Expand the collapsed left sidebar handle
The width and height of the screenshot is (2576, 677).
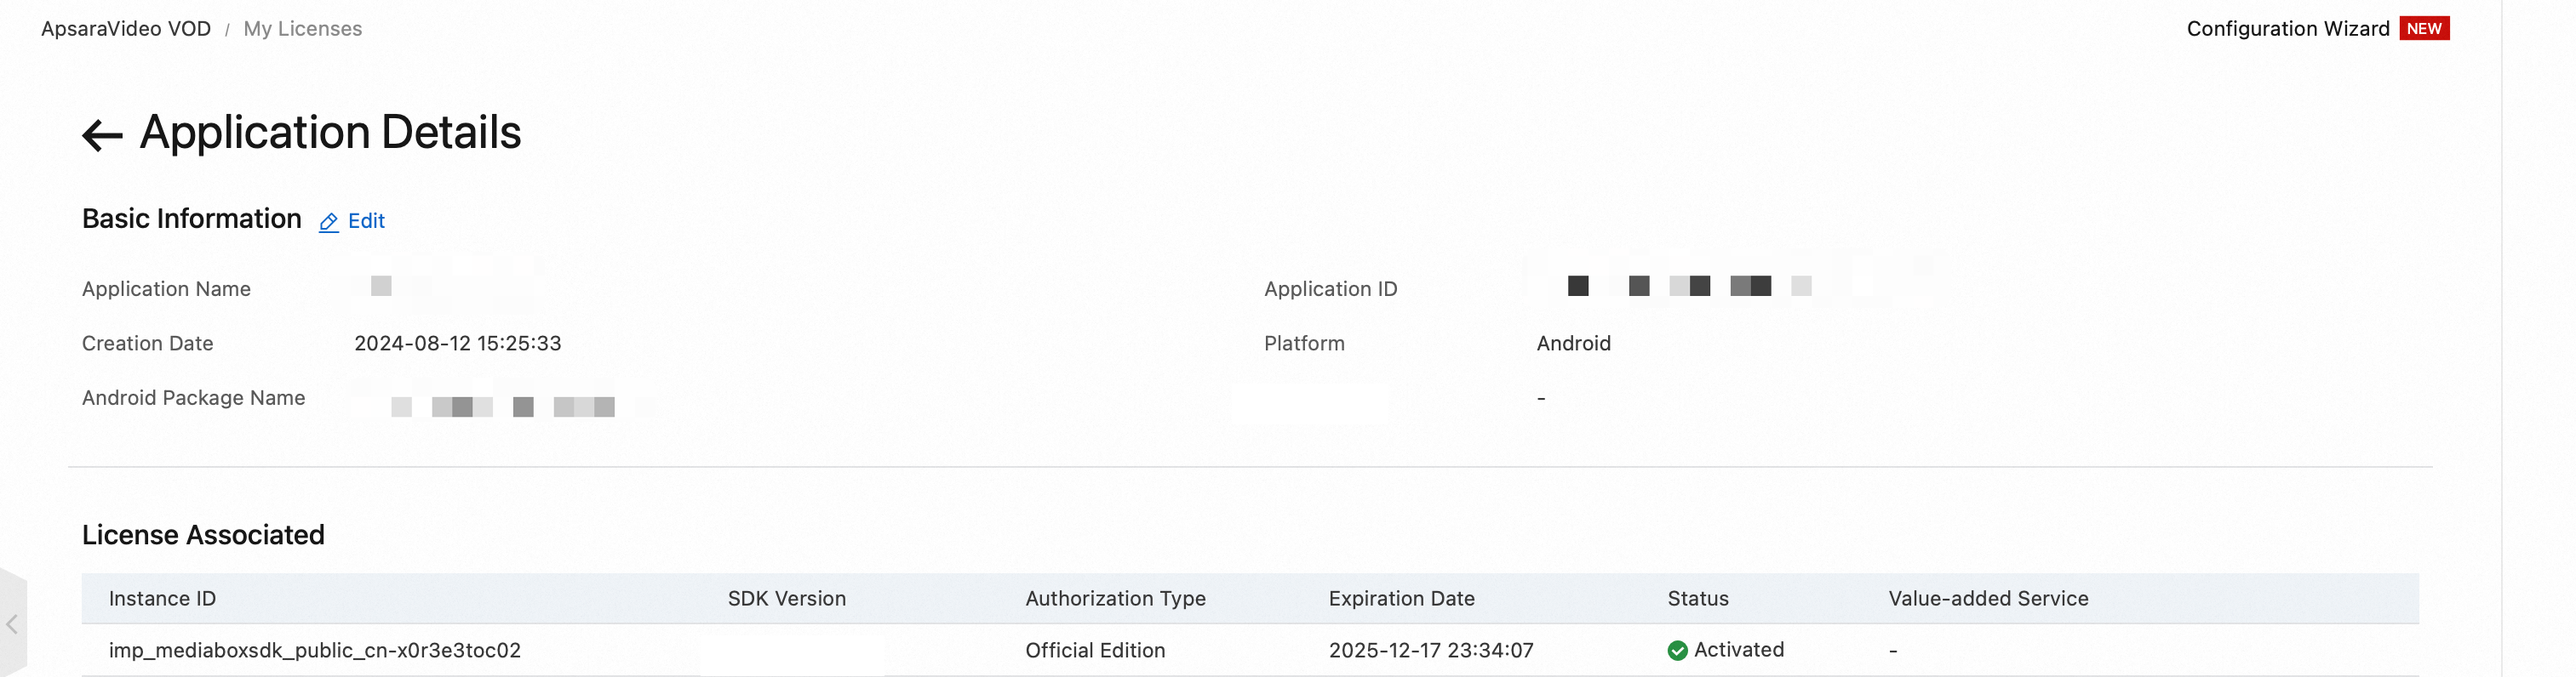tap(12, 624)
